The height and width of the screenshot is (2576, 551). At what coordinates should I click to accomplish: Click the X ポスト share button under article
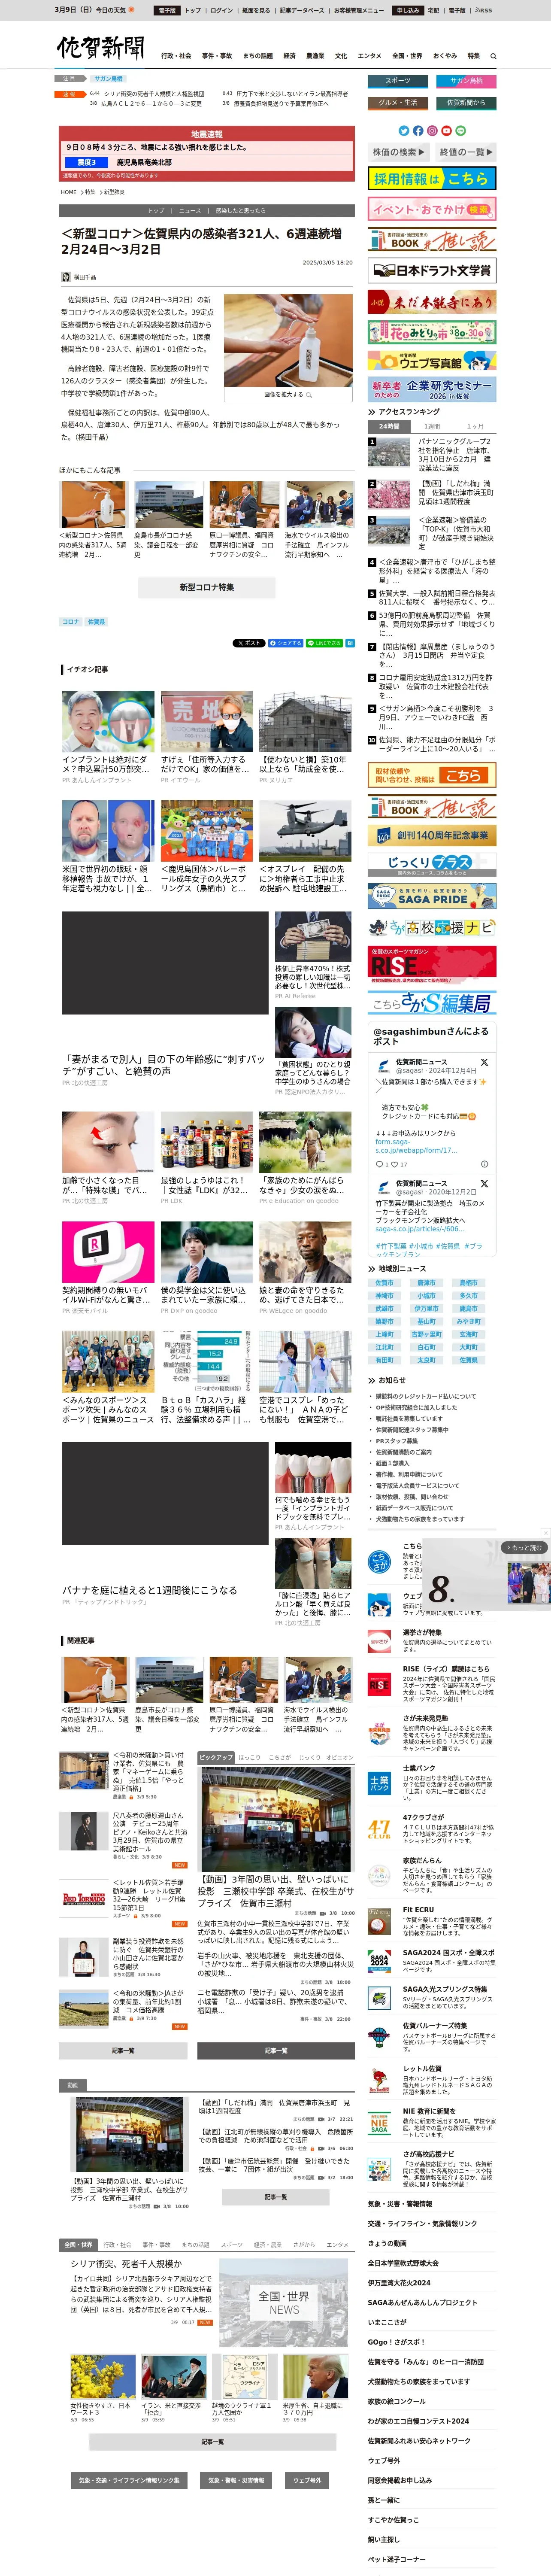point(248,643)
